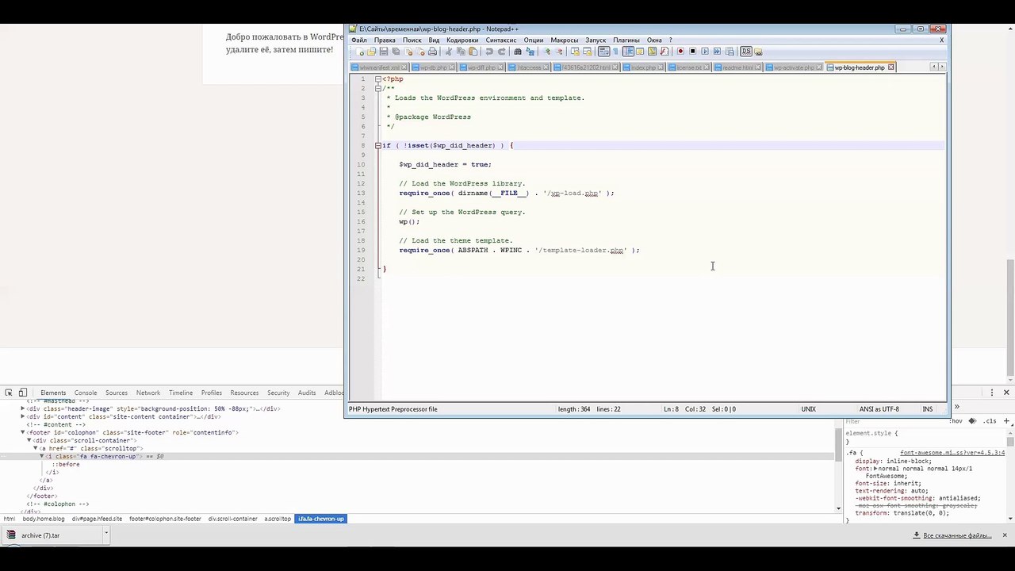This screenshot has width=1015, height=571.
Task: Click Open file icon in Notepad++ toolbar
Action: coord(371,52)
